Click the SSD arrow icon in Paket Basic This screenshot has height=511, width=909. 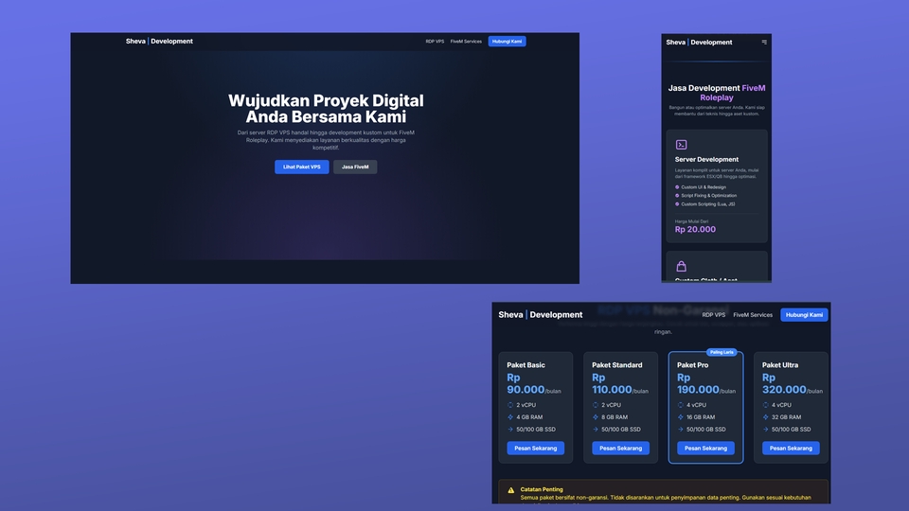(x=510, y=430)
